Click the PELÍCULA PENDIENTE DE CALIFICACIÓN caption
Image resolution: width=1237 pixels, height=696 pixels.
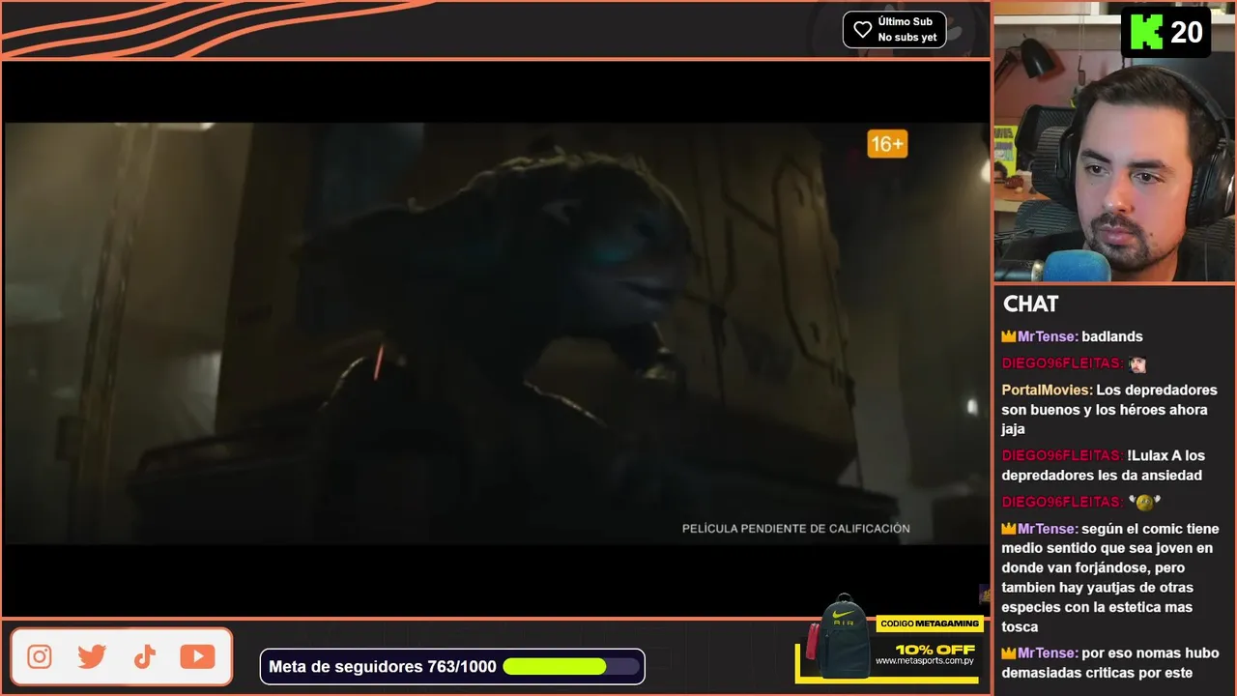point(796,529)
